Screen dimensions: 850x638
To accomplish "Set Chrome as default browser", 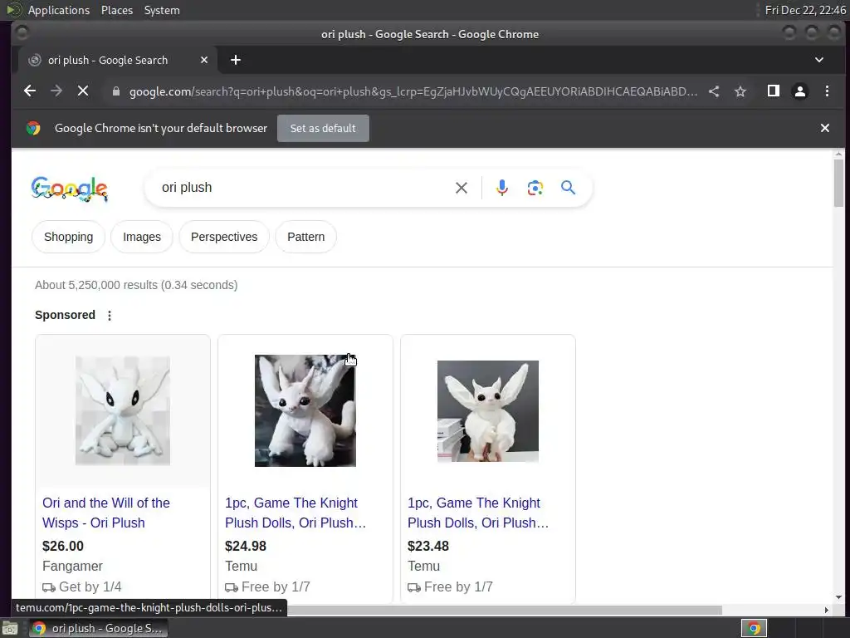I will point(323,128).
